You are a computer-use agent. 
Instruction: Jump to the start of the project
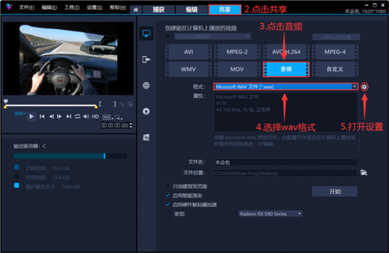point(42,116)
